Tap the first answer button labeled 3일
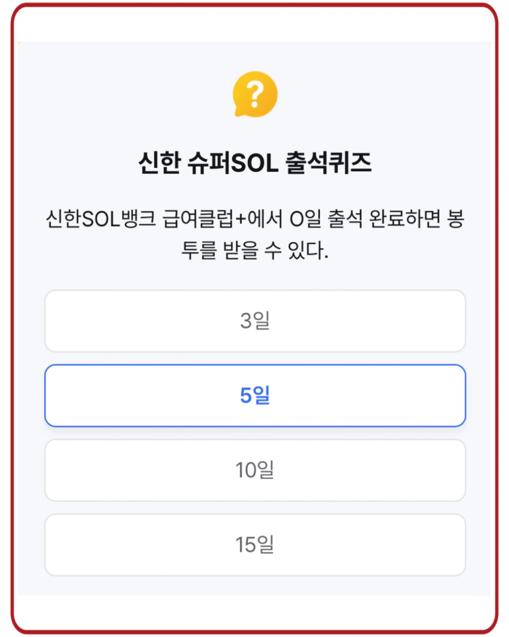 click(255, 321)
